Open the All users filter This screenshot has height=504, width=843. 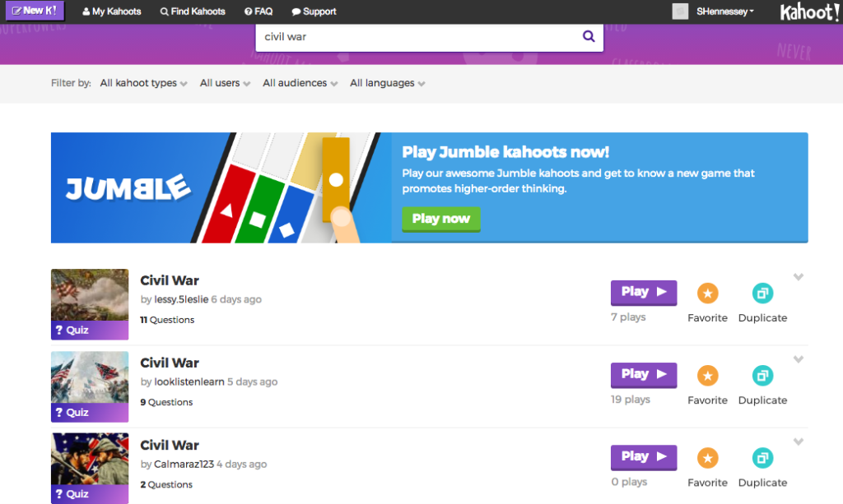225,83
